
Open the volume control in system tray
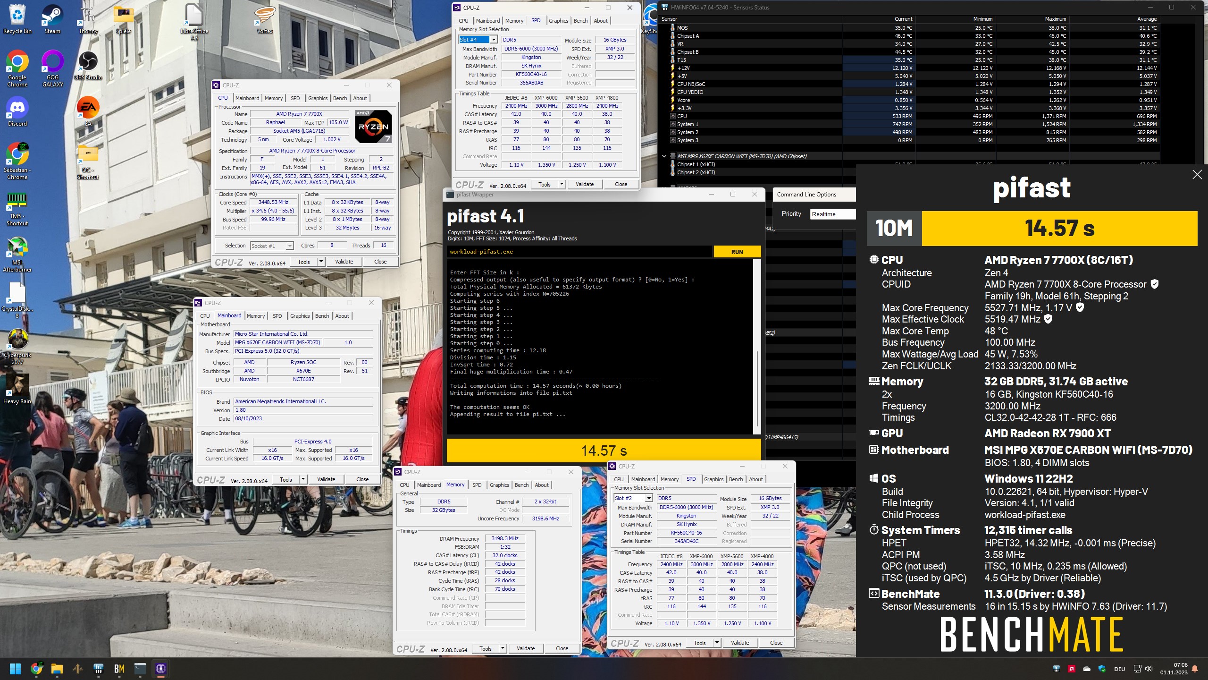coord(1149,669)
